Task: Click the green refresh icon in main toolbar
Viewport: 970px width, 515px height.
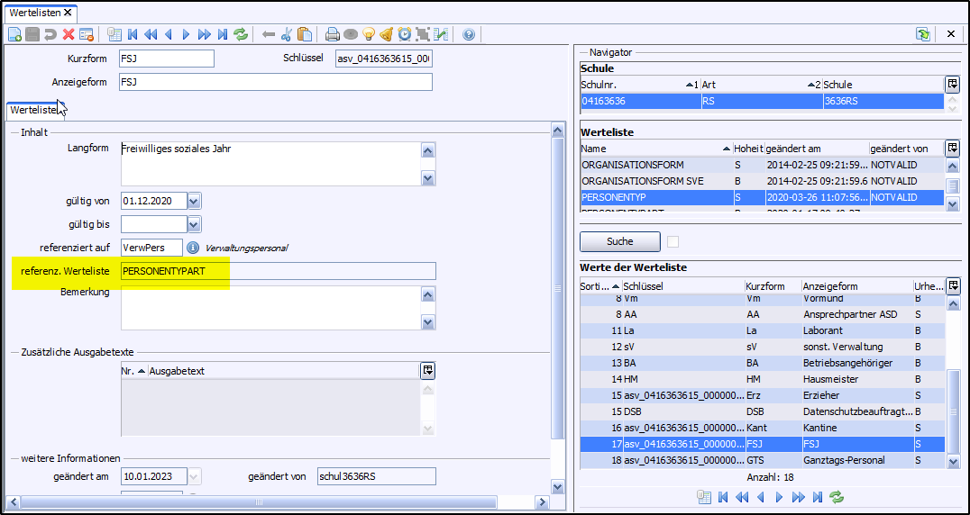Action: 241,35
